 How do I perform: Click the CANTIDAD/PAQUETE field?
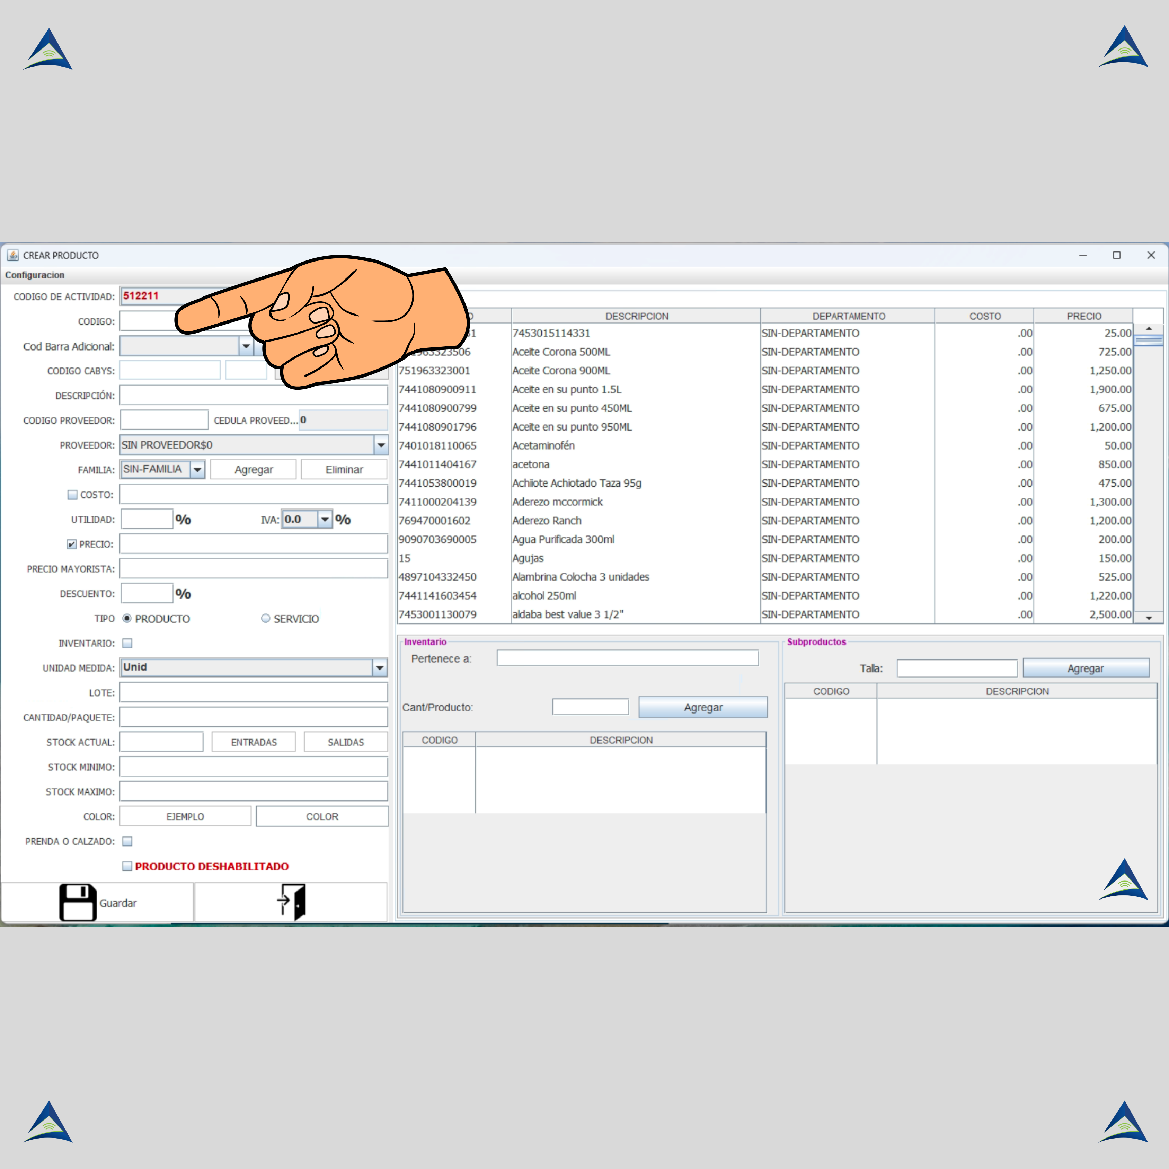coord(254,717)
